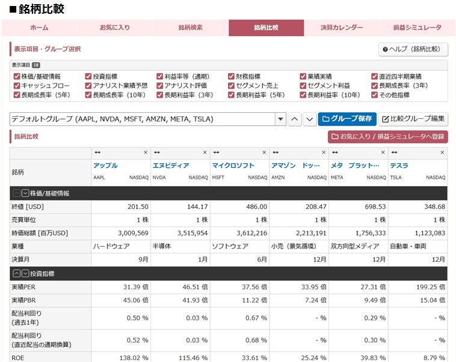The width and height of the screenshot is (456, 362).
Task: Click テスラ 実績PER value 199.25 倍
Action: tap(431, 287)
